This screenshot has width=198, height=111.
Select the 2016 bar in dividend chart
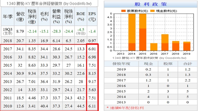tap(154, 47)
